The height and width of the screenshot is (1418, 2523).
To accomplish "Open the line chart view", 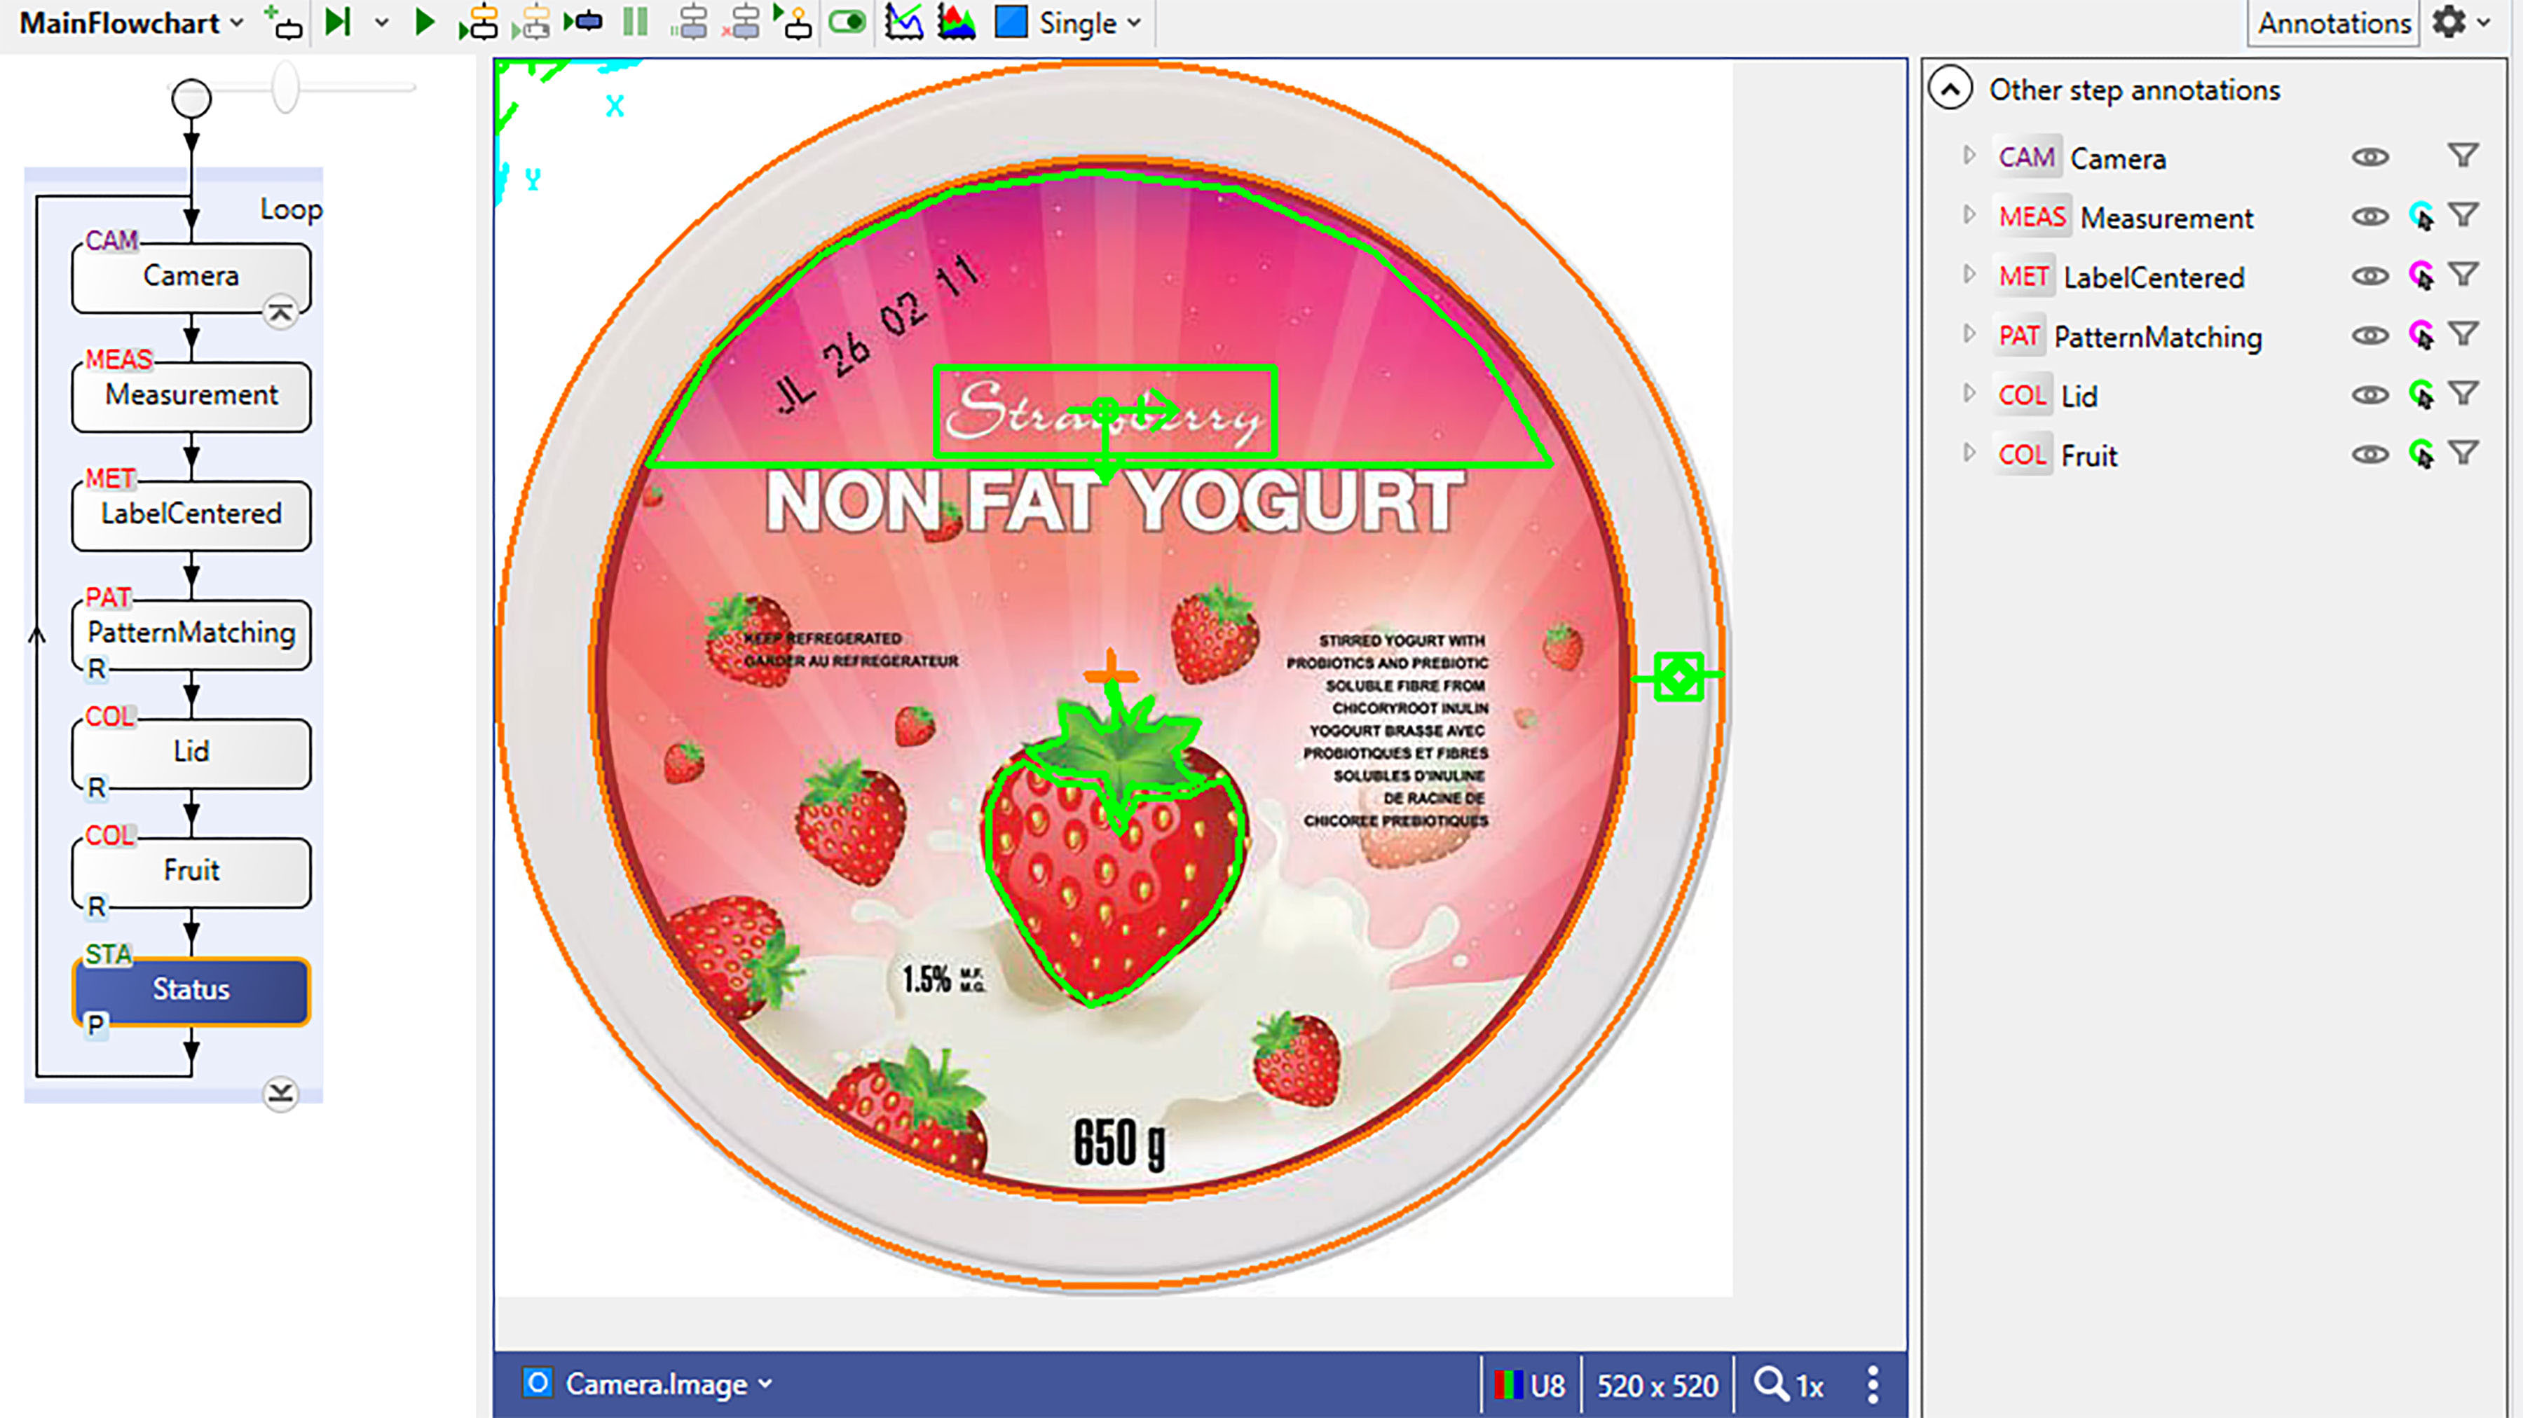I will tap(903, 22).
